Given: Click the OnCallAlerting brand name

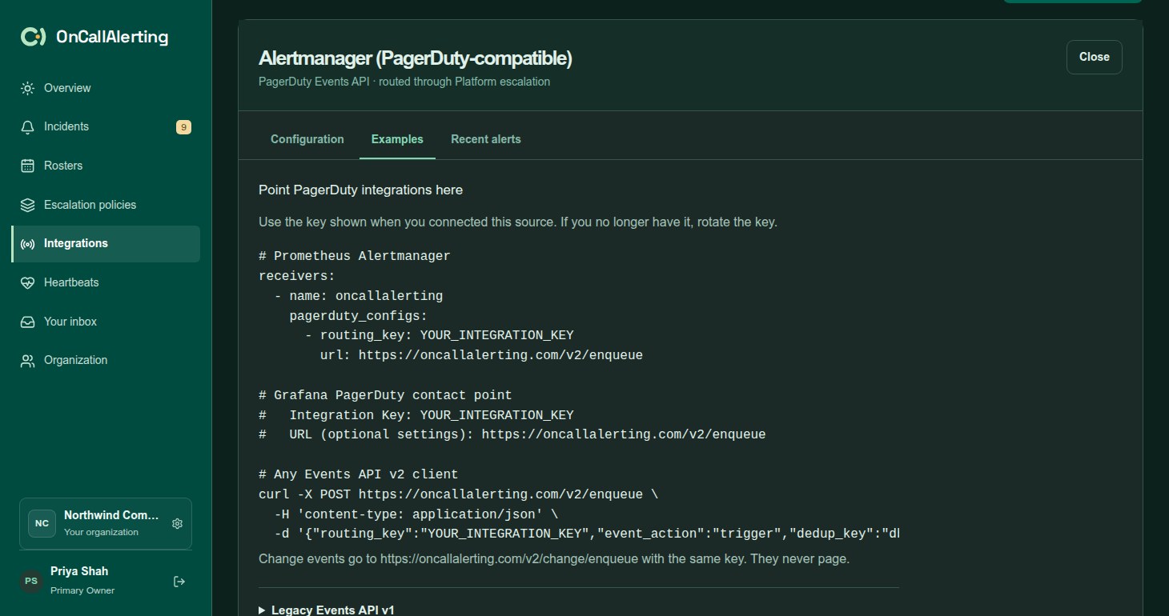Looking at the screenshot, I should [x=112, y=37].
